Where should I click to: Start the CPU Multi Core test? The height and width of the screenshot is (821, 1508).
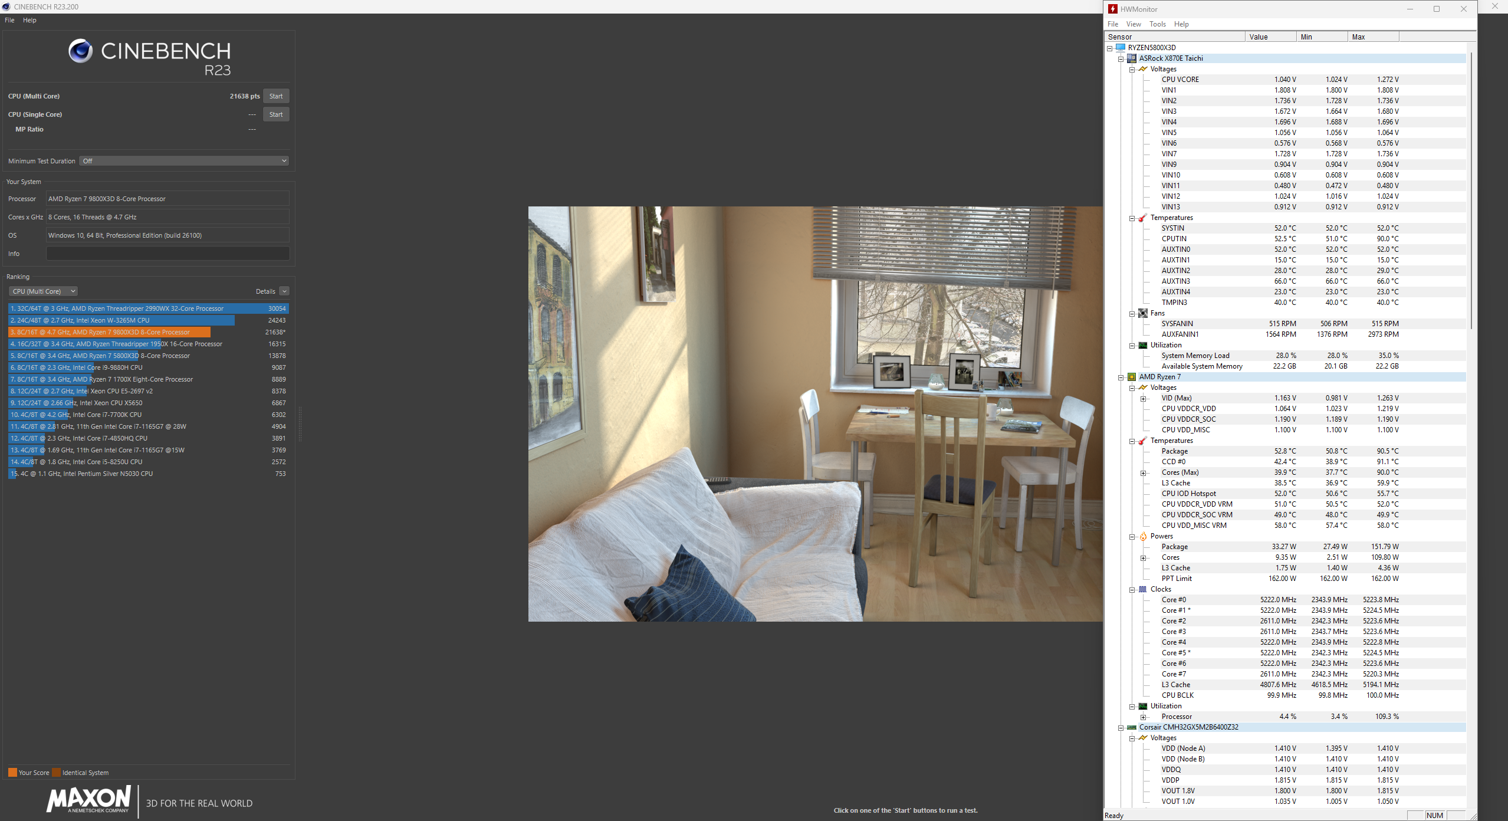[x=275, y=96]
